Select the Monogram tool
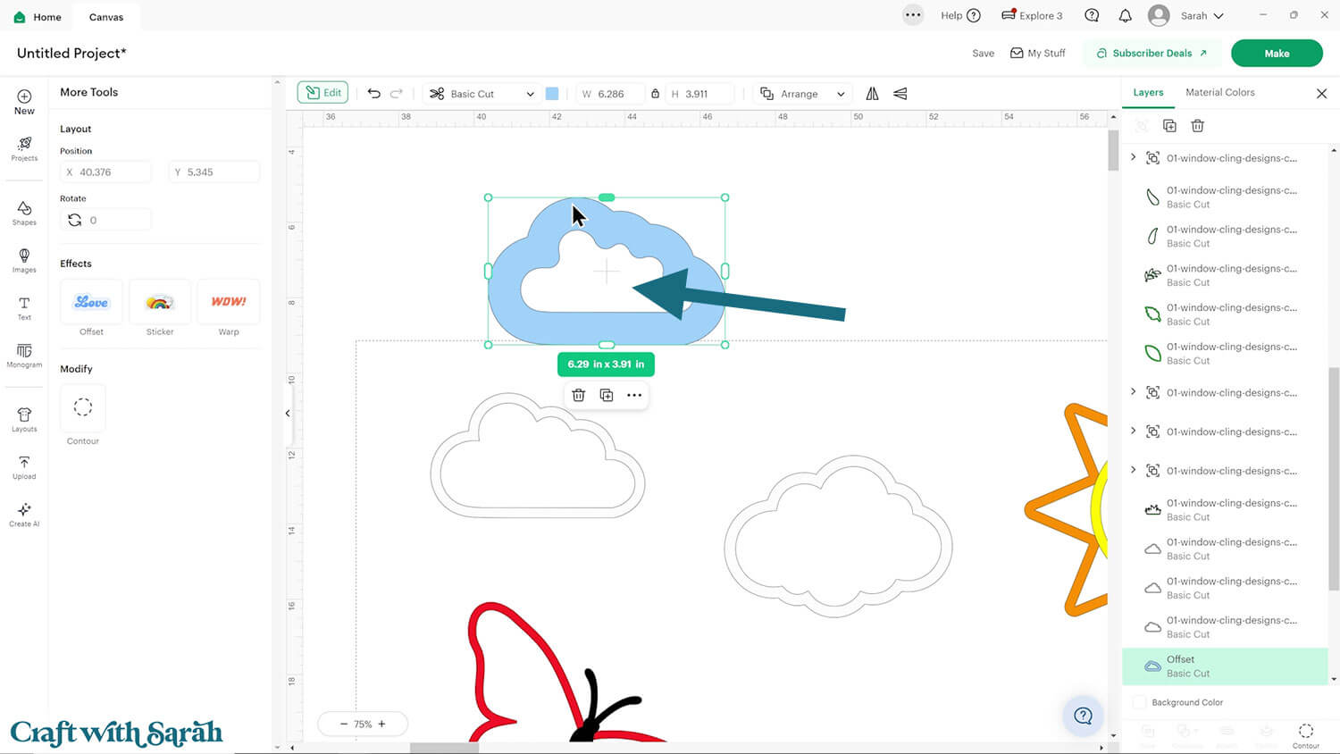 [24, 355]
